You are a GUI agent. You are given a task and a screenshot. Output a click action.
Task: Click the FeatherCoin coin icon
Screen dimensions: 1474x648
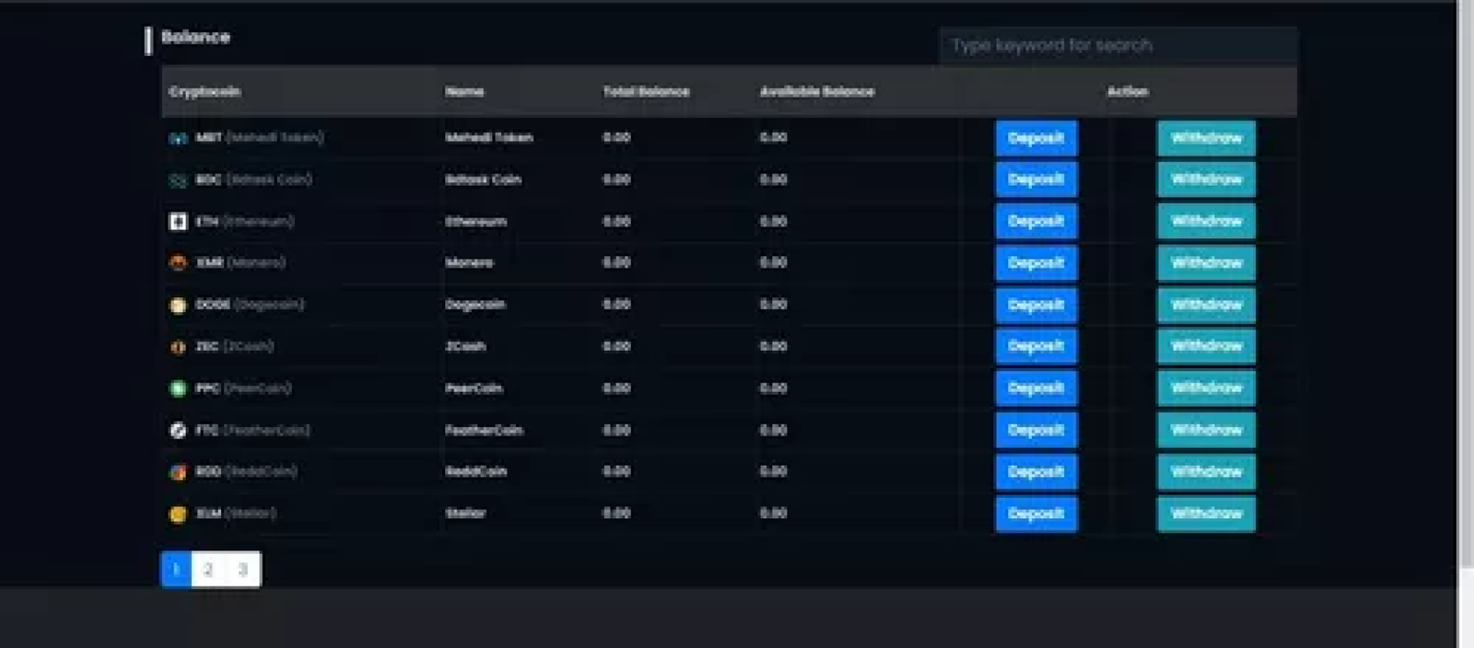178,430
